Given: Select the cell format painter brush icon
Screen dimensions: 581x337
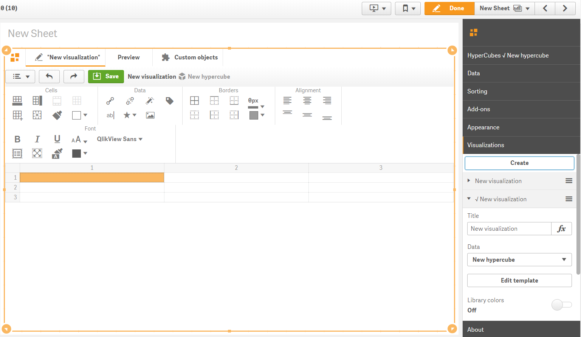Looking at the screenshot, I should (x=57, y=115).
